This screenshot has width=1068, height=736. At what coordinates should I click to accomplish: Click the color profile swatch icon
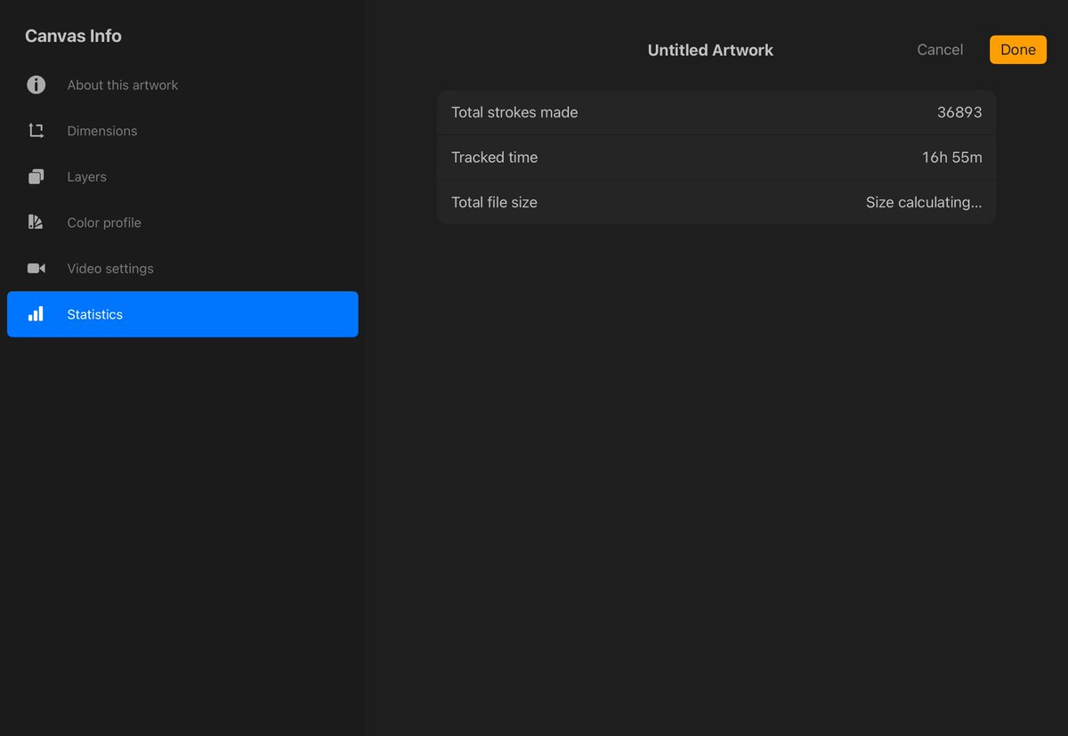pos(36,222)
